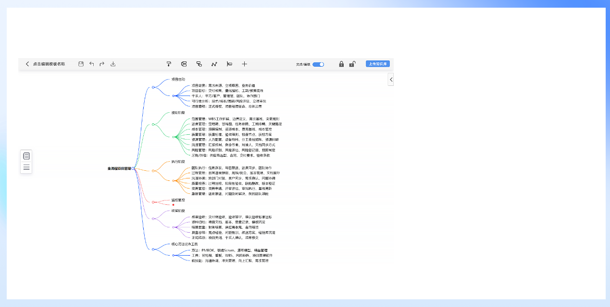Image resolution: width=610 pixels, height=307 pixels.
Task: Edit the template name field 点击编辑模板名称
Action: coord(49,64)
